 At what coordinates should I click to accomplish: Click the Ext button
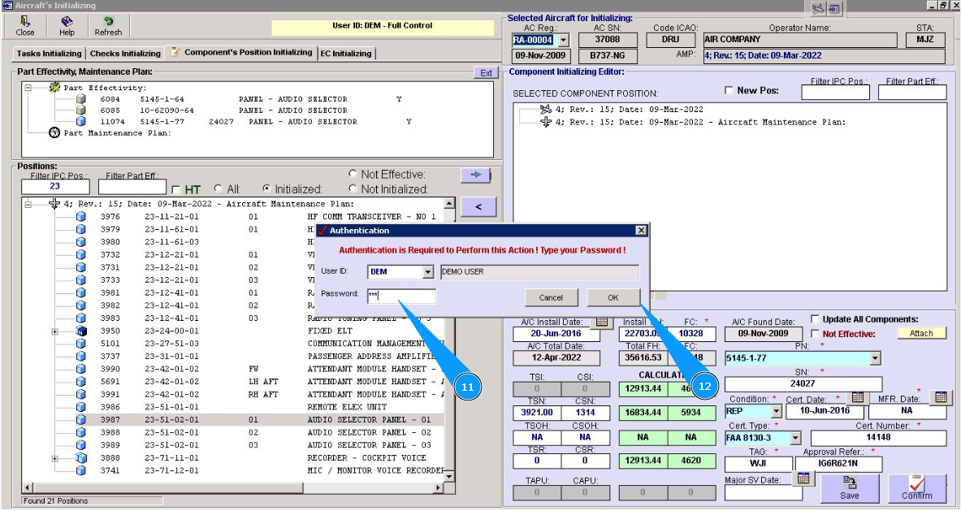point(486,73)
